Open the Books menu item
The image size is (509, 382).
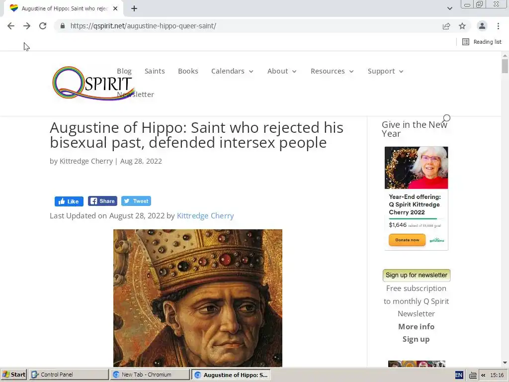pos(188,71)
